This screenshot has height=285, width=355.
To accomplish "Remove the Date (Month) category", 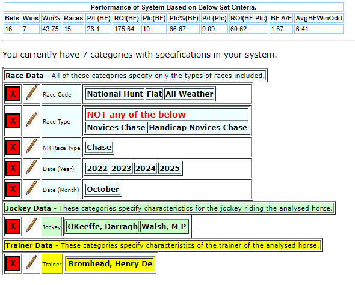I will [13, 189].
